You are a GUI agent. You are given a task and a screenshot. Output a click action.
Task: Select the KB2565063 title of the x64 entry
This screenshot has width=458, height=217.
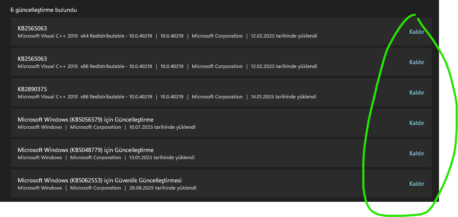32,28
